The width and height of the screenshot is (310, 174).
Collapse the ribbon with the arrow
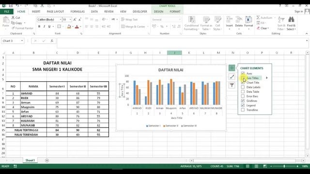click(307, 34)
